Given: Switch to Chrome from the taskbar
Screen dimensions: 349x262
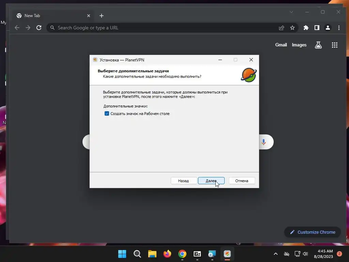Looking at the screenshot, I should [182, 254].
